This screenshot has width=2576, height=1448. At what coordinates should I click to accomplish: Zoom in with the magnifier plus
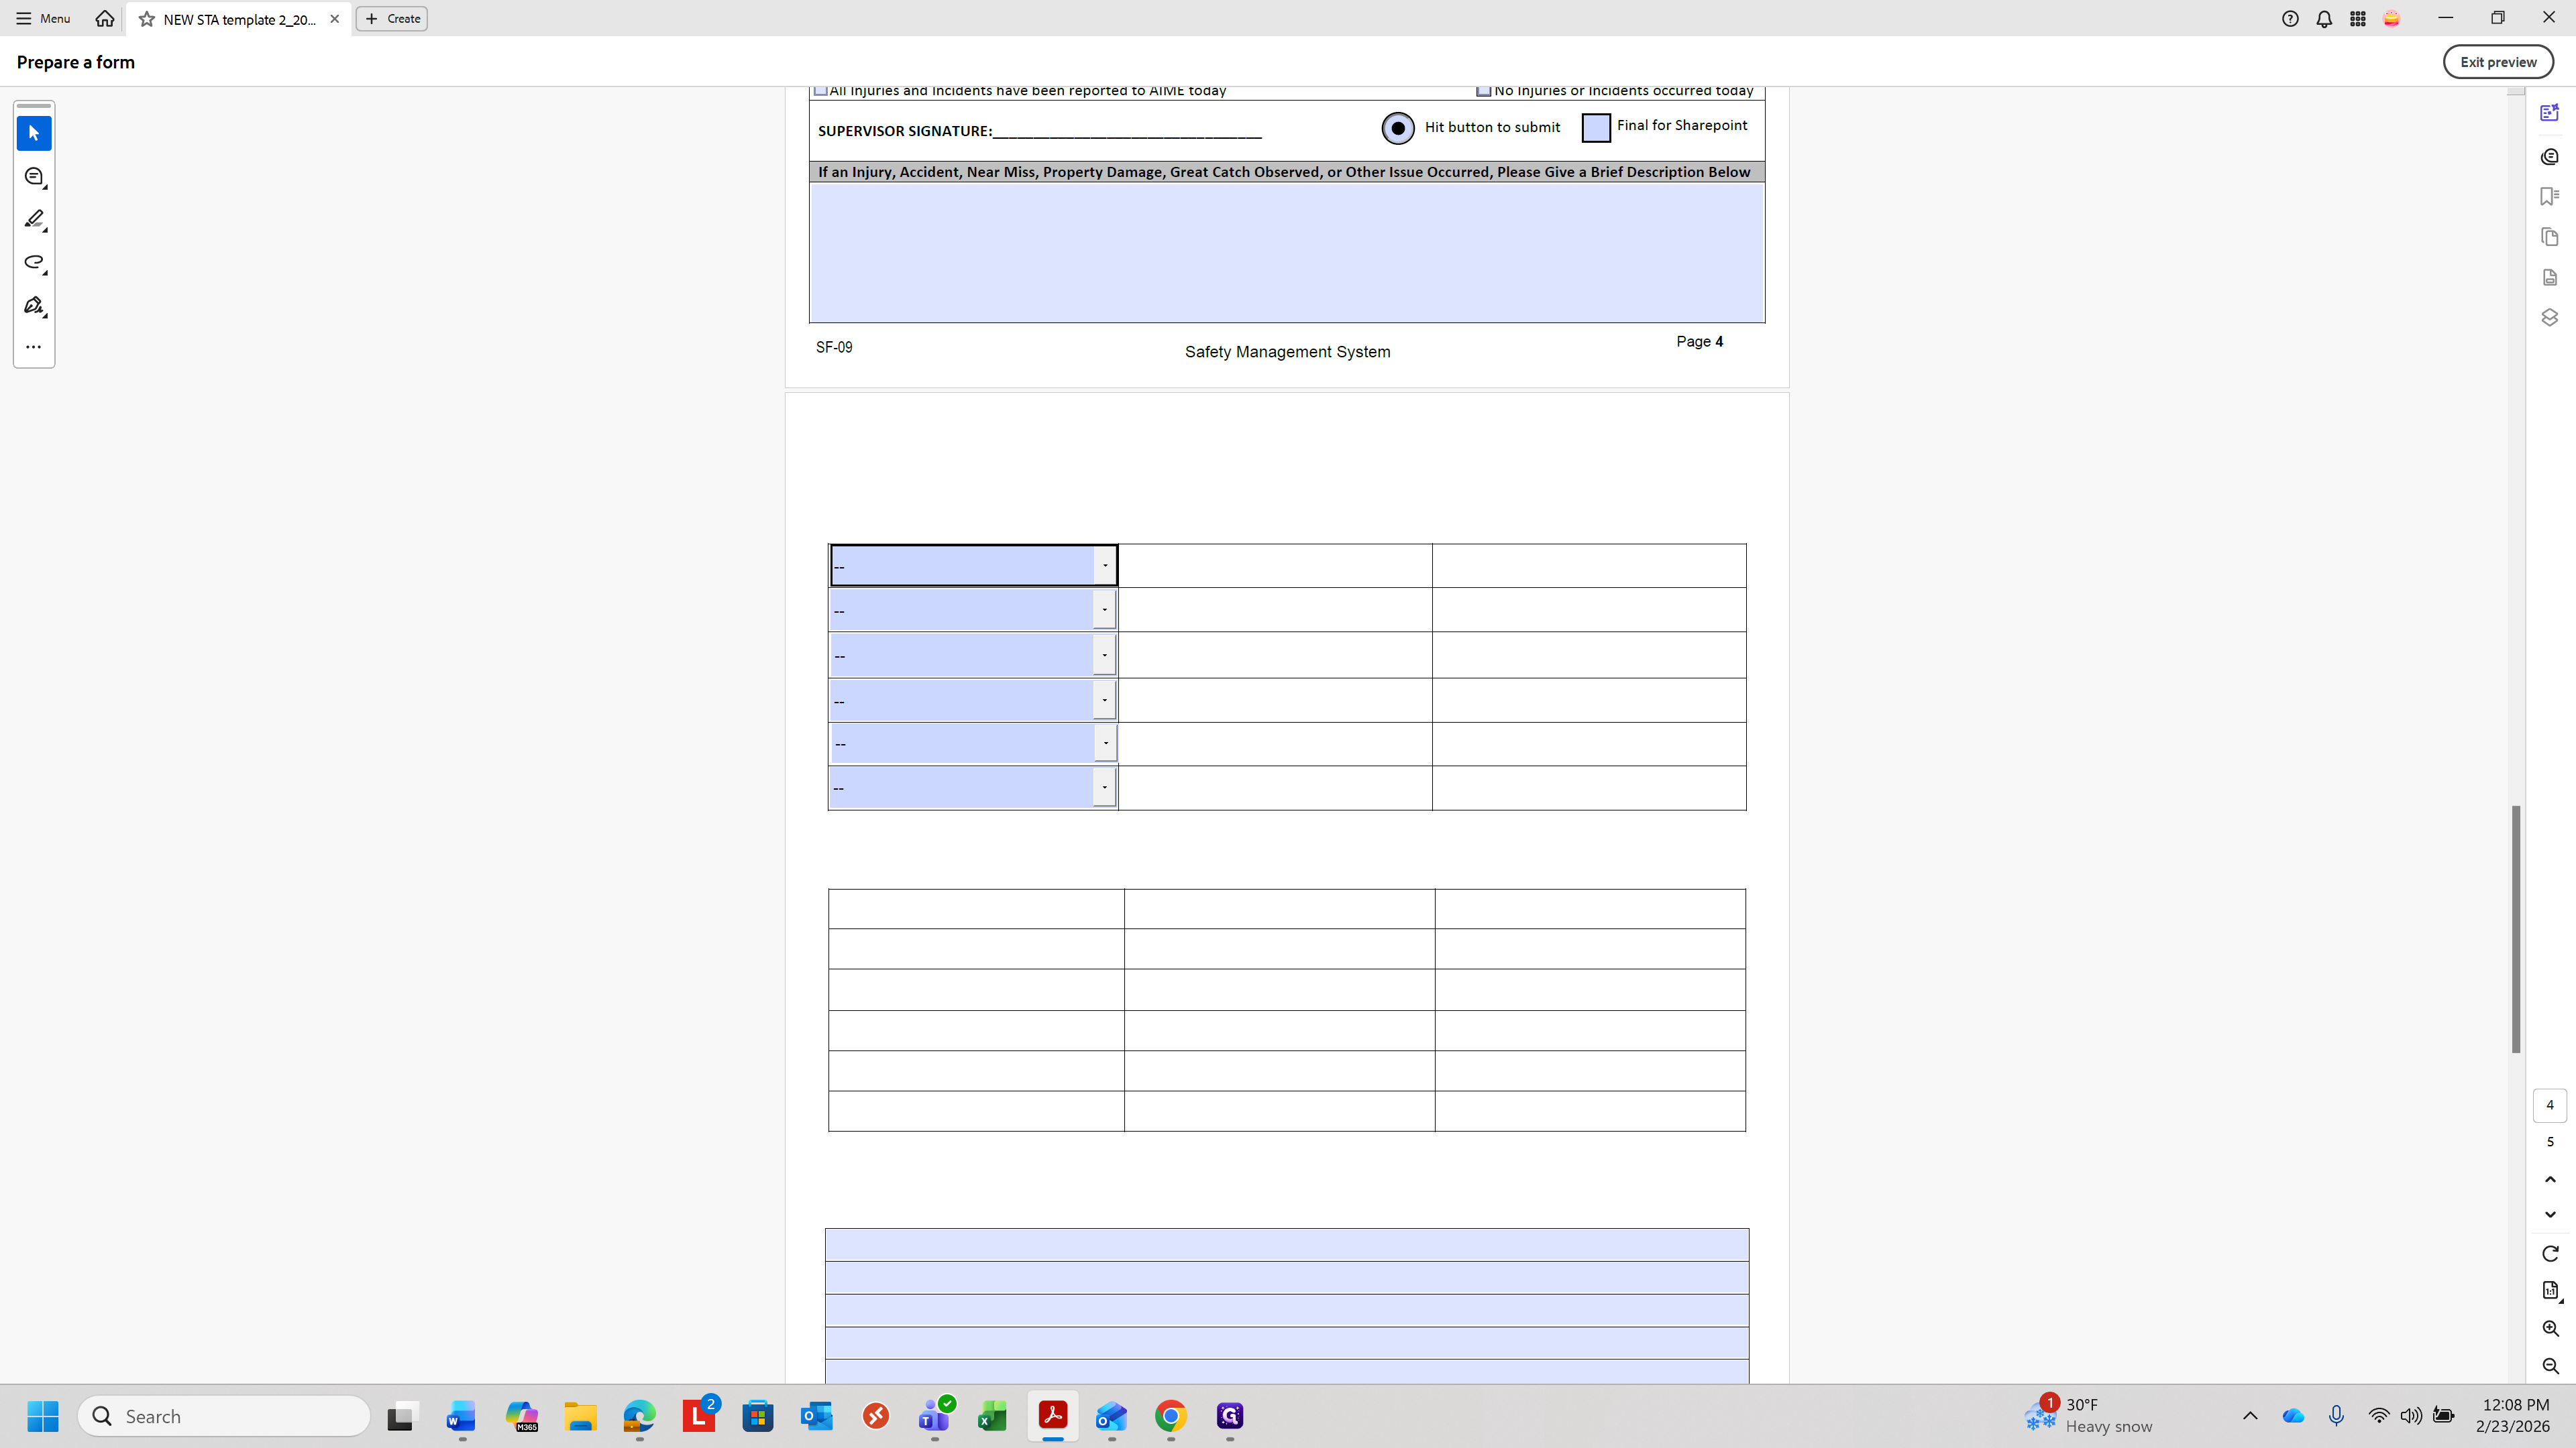[x=2550, y=1328]
